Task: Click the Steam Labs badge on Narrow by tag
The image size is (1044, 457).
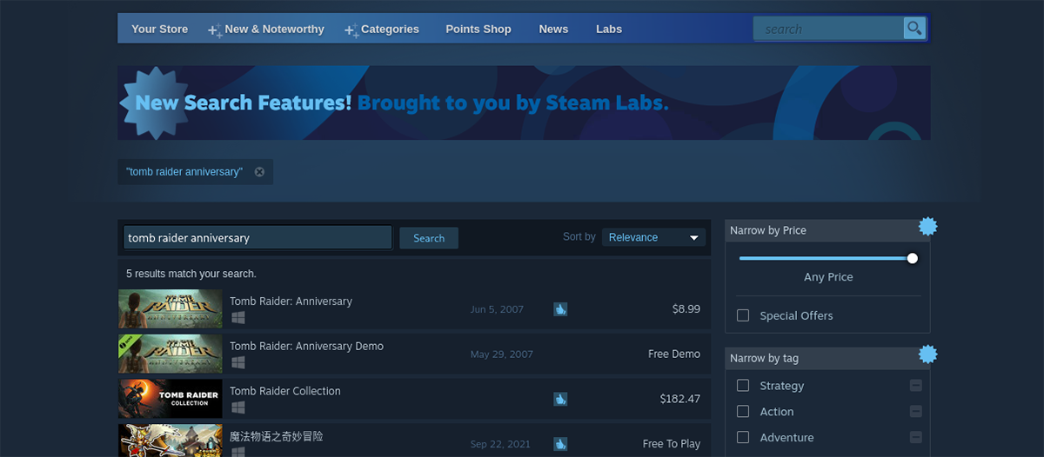Action: click(x=928, y=354)
